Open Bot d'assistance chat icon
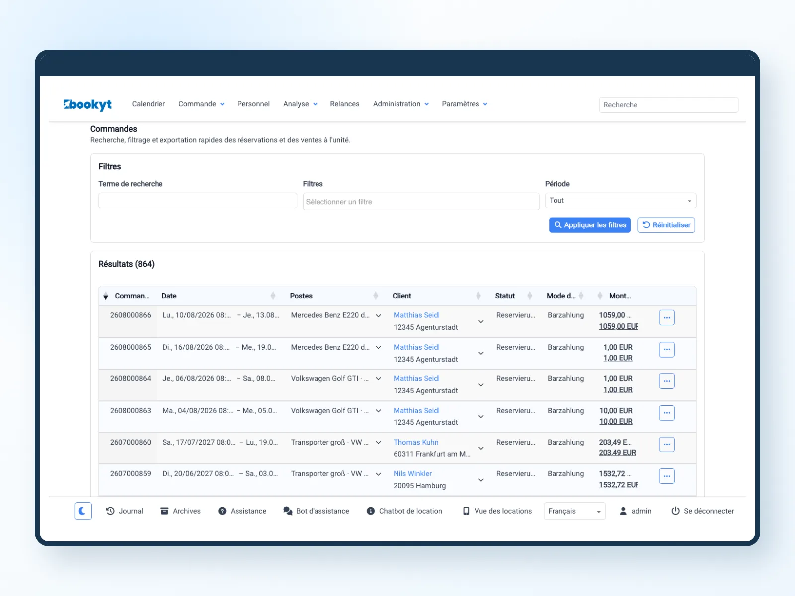This screenshot has width=795, height=596. (288, 511)
